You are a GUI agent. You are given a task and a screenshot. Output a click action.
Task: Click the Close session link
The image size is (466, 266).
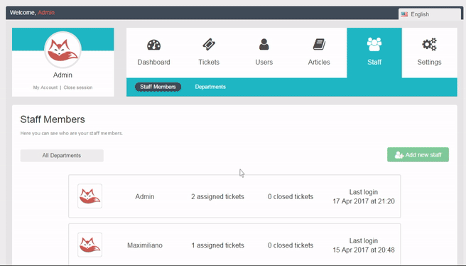[x=78, y=87]
